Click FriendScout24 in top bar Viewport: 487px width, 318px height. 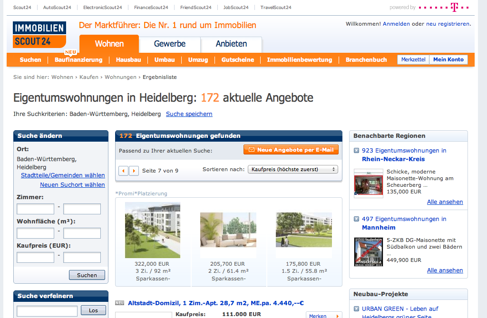click(195, 8)
